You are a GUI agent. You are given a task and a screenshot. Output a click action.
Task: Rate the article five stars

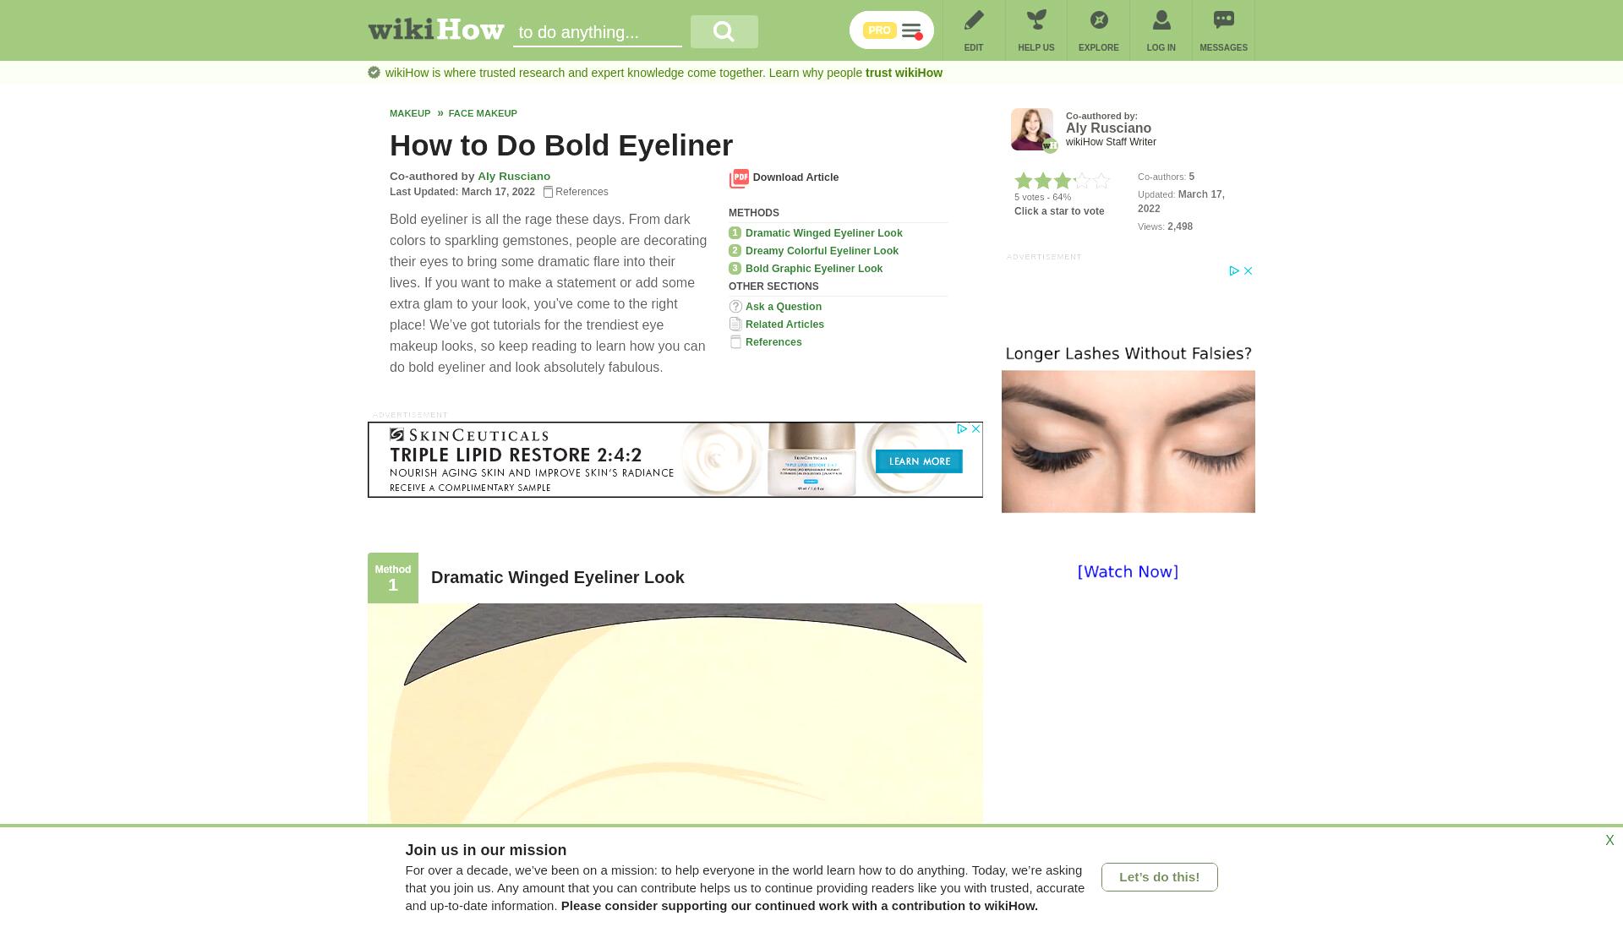(1101, 180)
